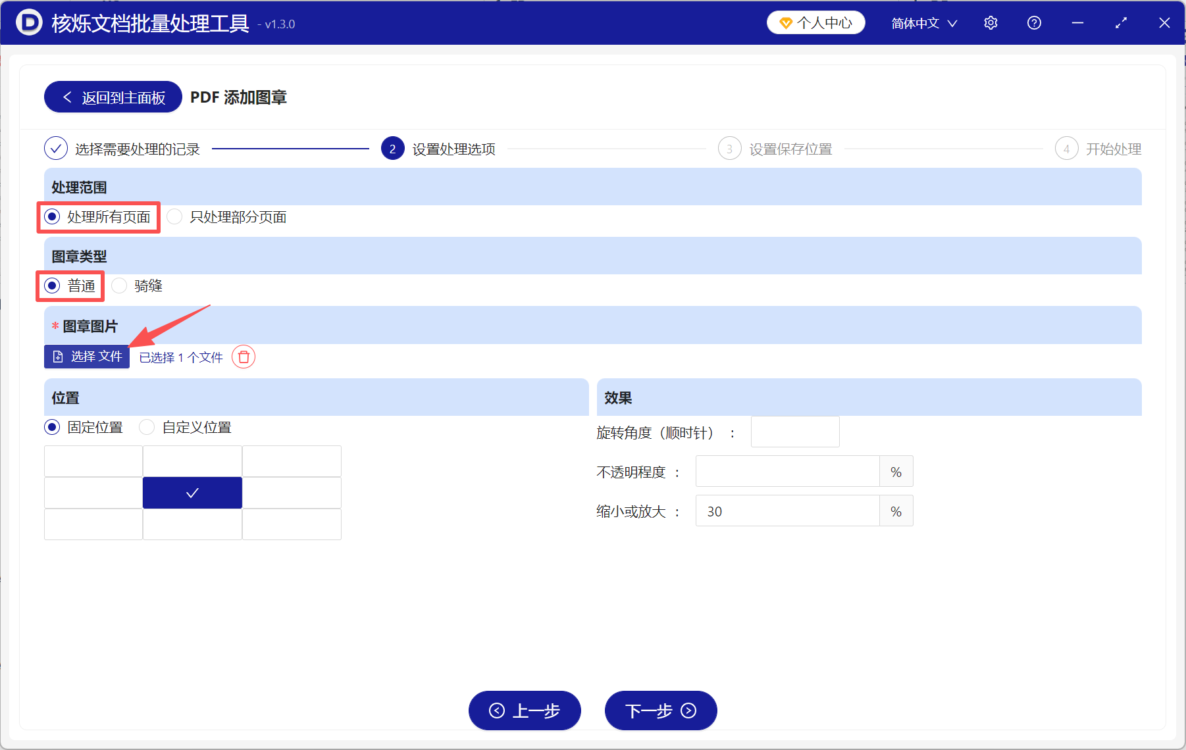
Task: Click the 返回到主面板 button
Action: pyautogui.click(x=113, y=96)
